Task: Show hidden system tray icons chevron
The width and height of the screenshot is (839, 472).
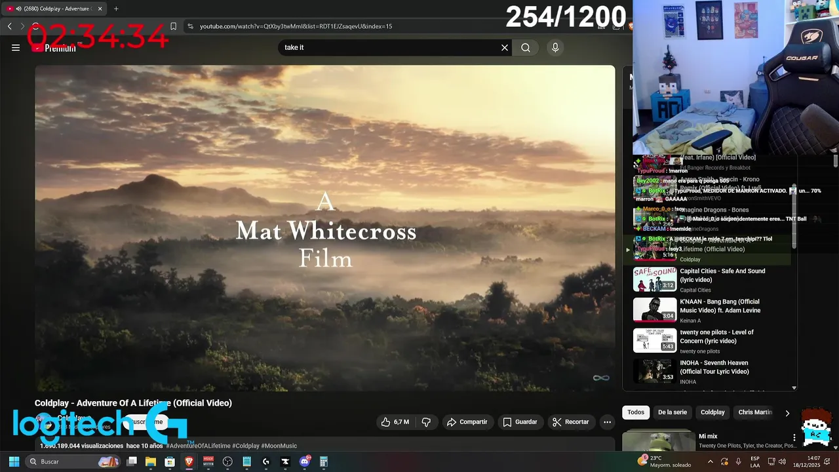Action: (x=711, y=462)
